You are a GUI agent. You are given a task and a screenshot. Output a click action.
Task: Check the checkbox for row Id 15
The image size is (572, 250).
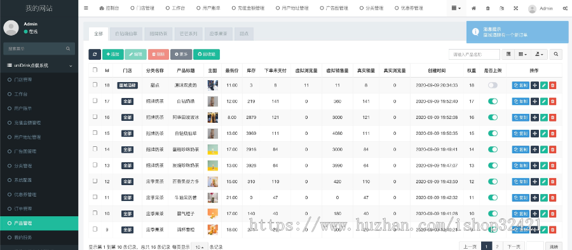[x=95, y=133]
